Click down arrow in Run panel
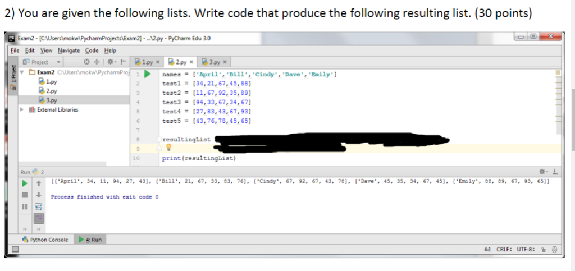Viewport: 575px width, 271px height. 39,195
